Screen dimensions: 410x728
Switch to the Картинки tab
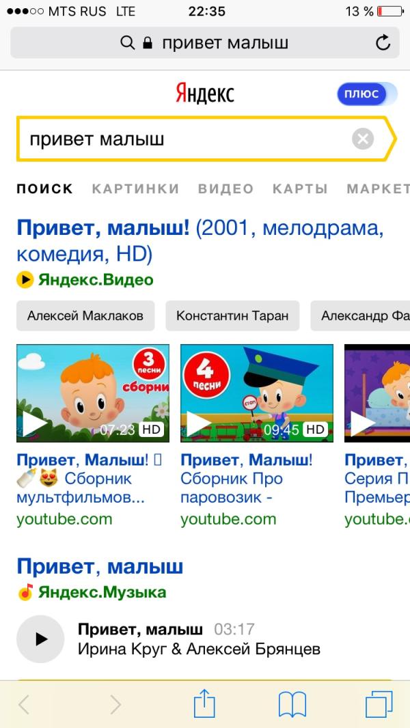click(135, 188)
